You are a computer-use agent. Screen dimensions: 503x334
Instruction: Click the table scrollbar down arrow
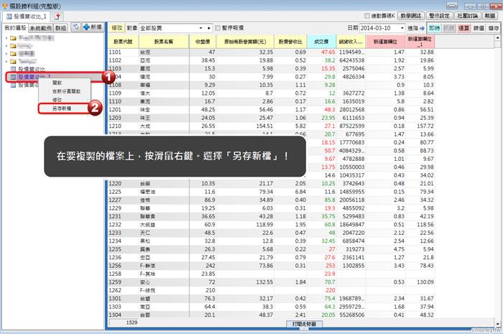pyautogui.click(x=497, y=324)
